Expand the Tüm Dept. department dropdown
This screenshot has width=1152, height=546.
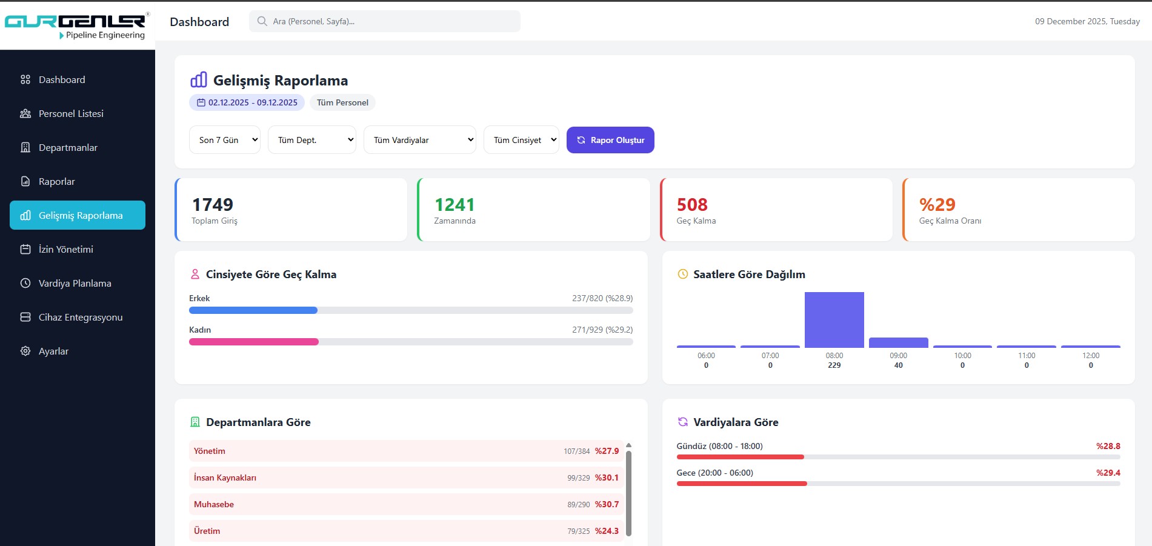click(x=312, y=140)
